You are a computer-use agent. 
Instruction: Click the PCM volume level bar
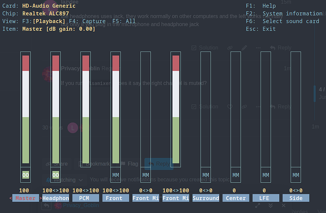(86, 109)
